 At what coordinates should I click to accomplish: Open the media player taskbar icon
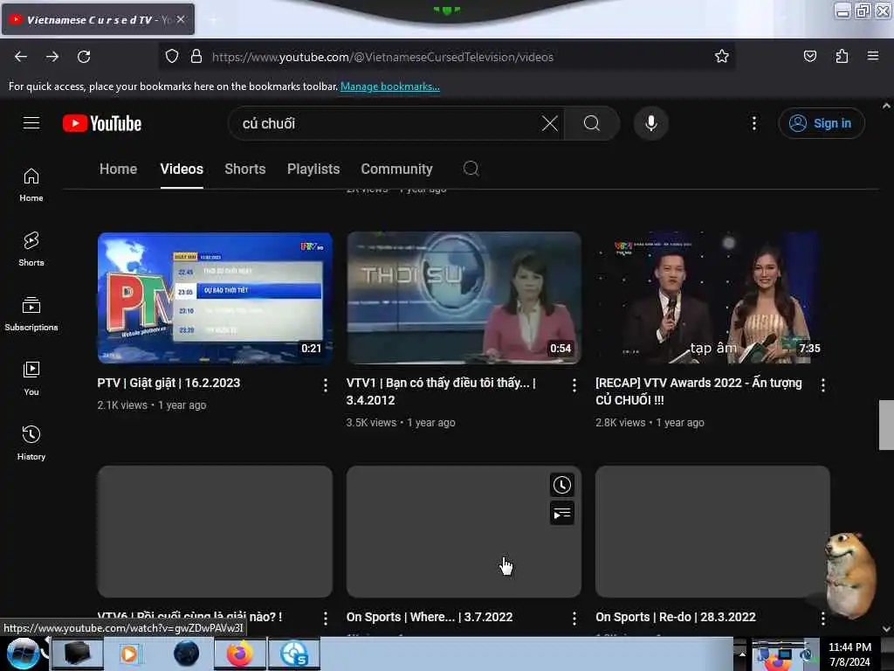pos(129,654)
